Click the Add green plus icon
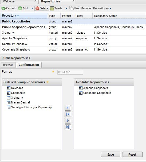 click(20, 8)
